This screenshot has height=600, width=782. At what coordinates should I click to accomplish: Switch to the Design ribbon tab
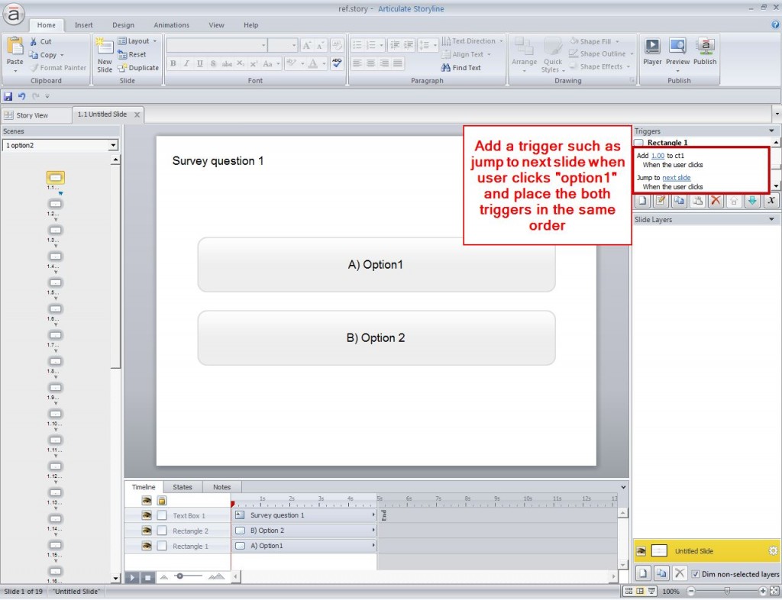[x=123, y=25]
